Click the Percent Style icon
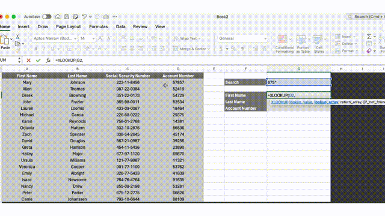Image resolution: width=385 pixels, height=216 pixels. (x=233, y=49)
